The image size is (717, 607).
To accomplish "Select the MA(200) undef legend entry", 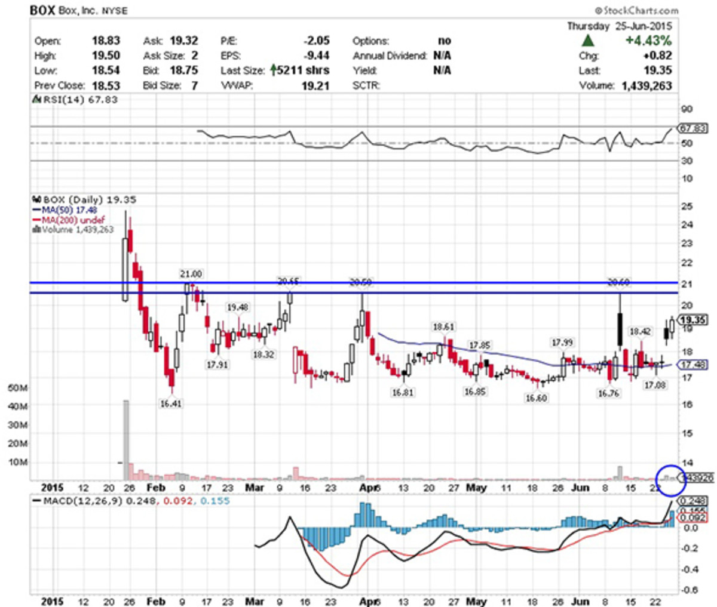I will coord(68,220).
